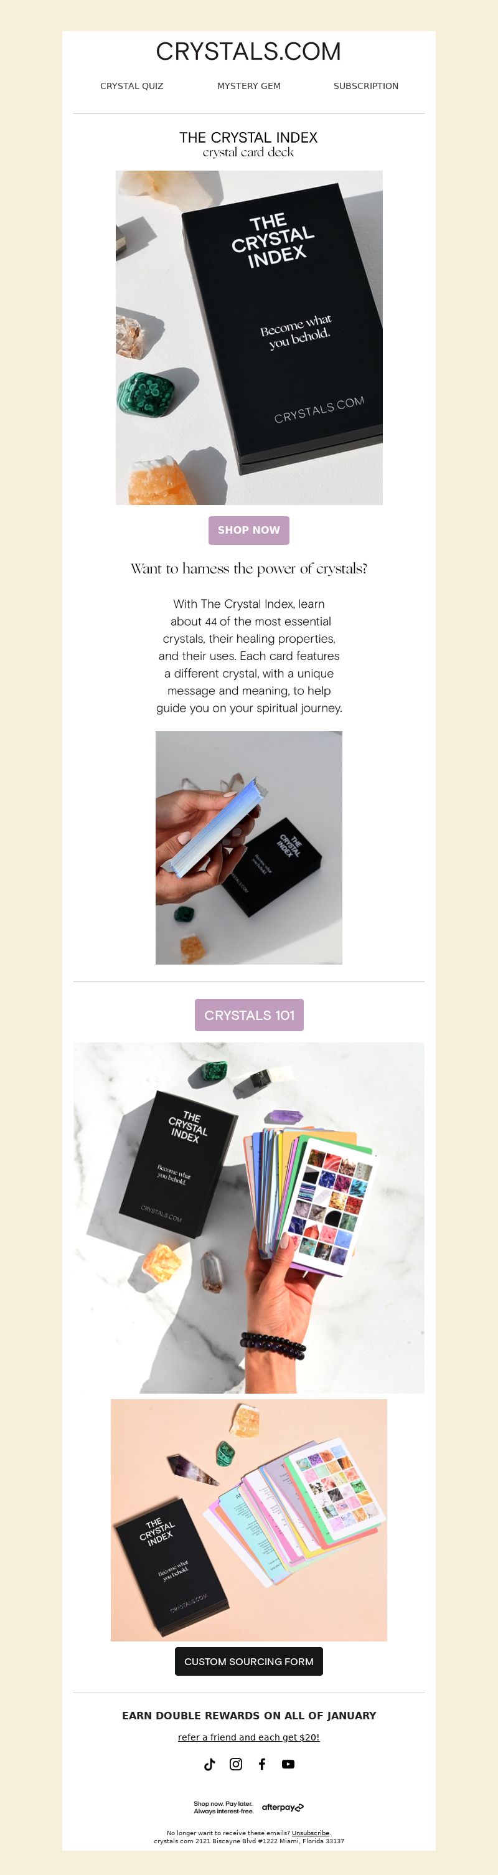Open the Instagram social icon

coord(236,1764)
